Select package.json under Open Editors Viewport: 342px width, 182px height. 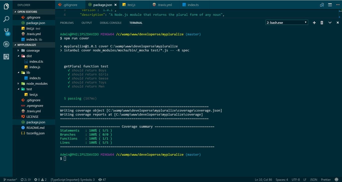[x=34, y=23]
